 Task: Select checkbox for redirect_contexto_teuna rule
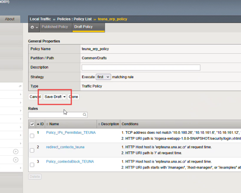32,150
